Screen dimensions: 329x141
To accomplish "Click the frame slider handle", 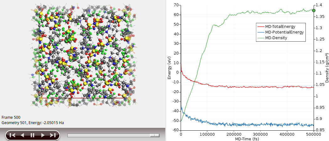I will [x=154, y=135].
